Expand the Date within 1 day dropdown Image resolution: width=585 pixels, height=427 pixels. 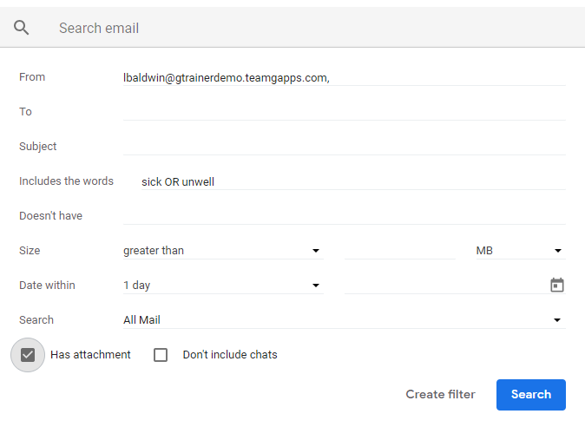tap(223, 286)
